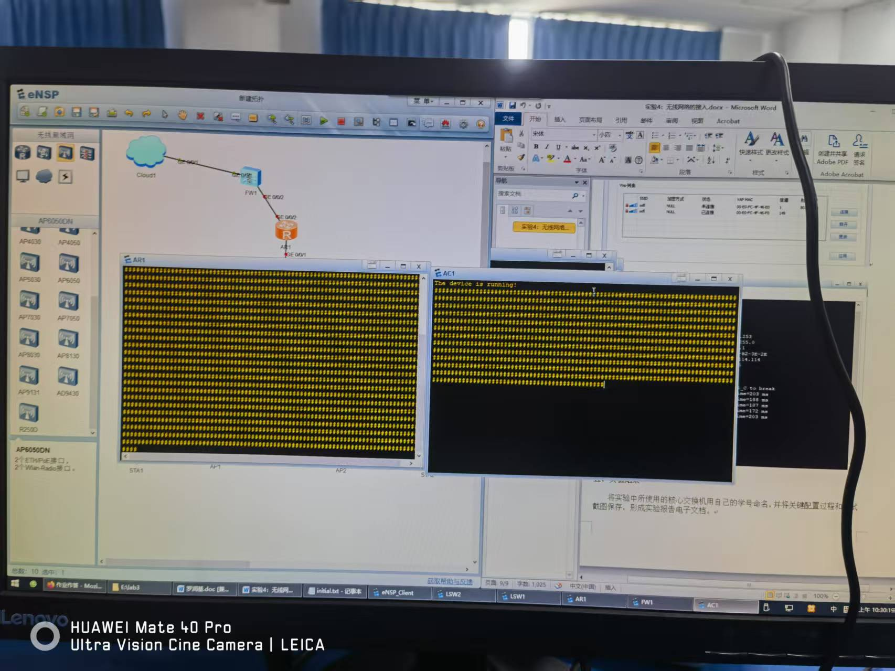
Task: Click the green Start devices button in eNSP
Action: pyautogui.click(x=324, y=121)
